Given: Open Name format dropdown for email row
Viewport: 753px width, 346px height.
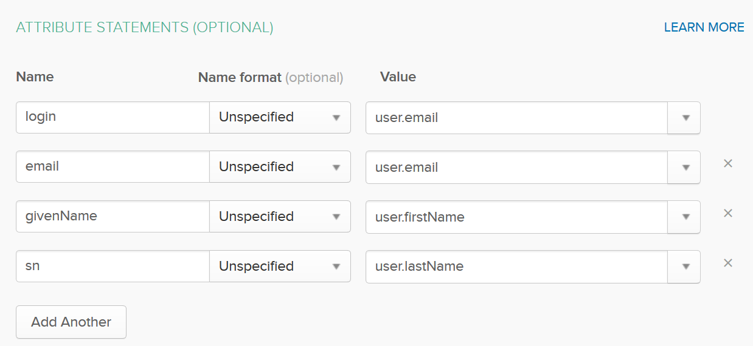Looking at the screenshot, I should [280, 167].
